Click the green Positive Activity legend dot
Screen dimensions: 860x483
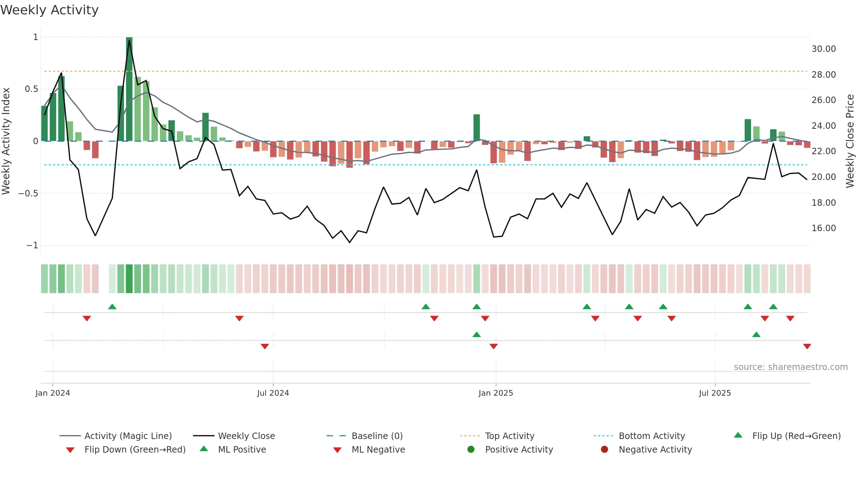[x=471, y=449]
